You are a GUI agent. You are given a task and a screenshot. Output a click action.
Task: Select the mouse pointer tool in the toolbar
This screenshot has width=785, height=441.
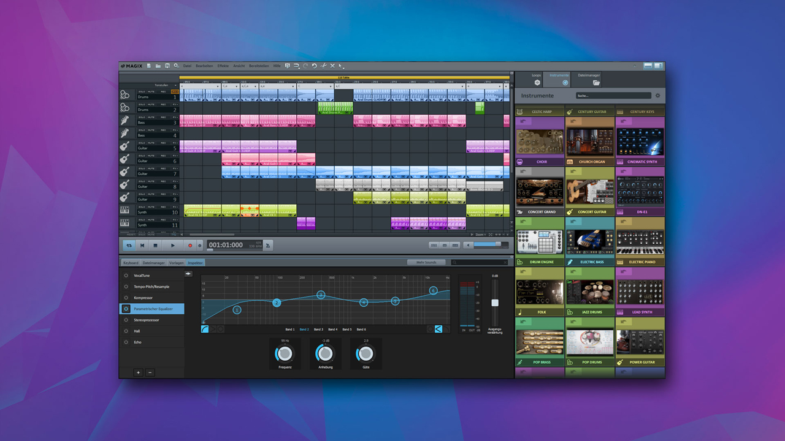(342, 66)
